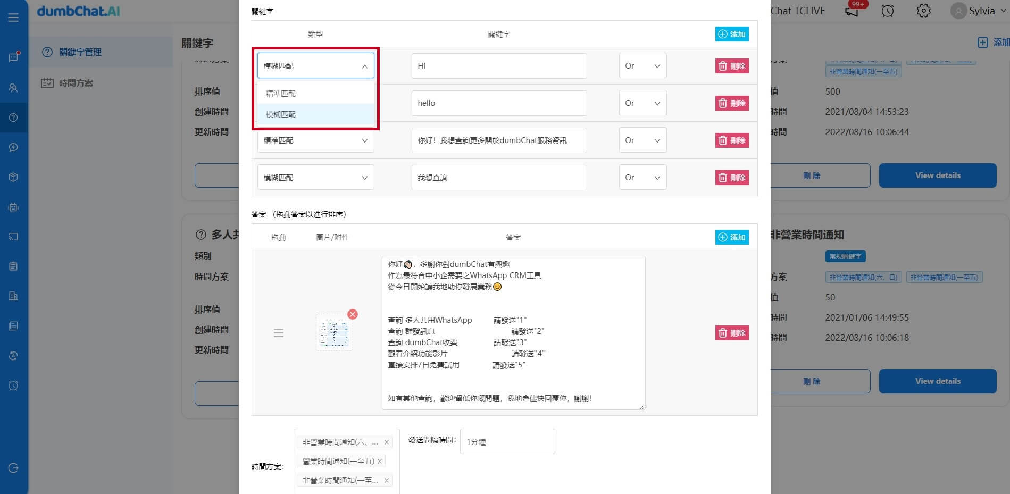Open the broadcast cast sidebar icon
1010x494 pixels.
[13, 237]
